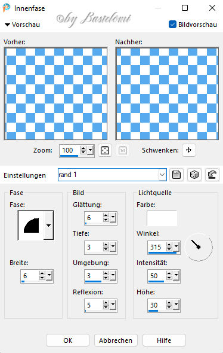Decrease the Breite value with down arrow
223x353 pixels.
[42, 278]
